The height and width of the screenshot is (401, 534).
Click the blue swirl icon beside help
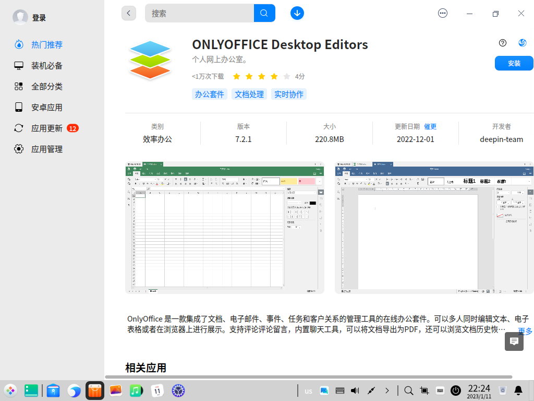pyautogui.click(x=522, y=43)
